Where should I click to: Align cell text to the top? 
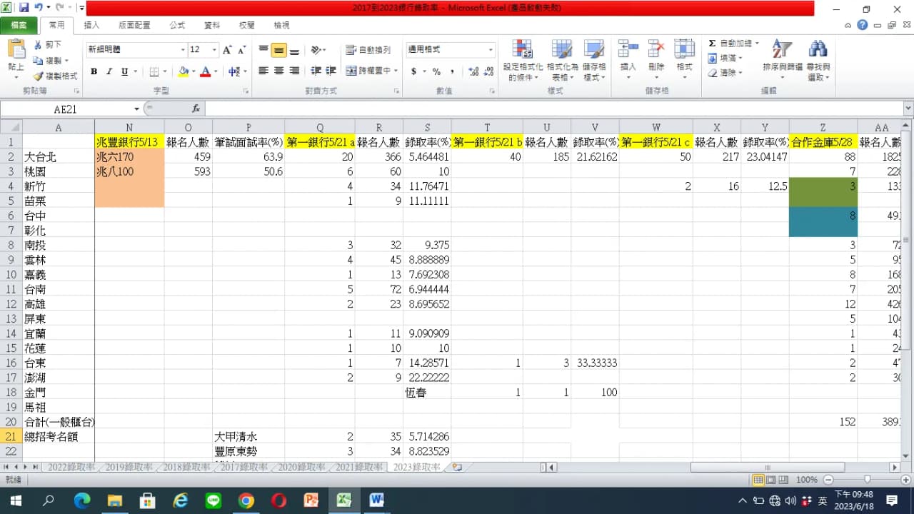click(263, 50)
